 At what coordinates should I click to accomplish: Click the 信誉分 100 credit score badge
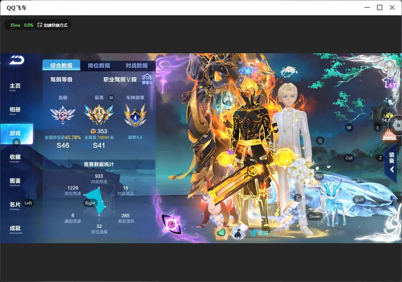[147, 80]
